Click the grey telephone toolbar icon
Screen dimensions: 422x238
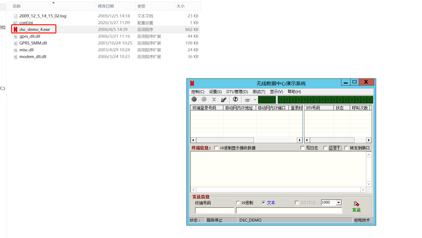tap(247, 100)
